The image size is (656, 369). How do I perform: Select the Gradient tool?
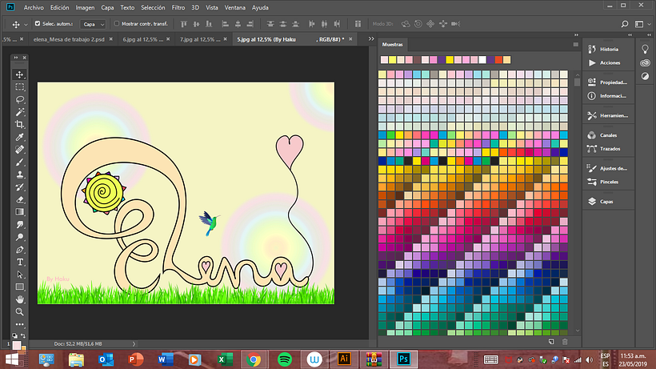(x=20, y=212)
